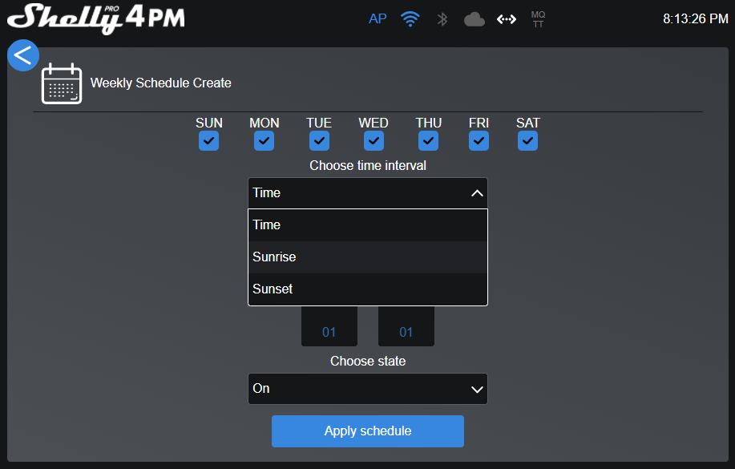Click the Weekly Schedule calendar icon
Viewport: 735px width, 469px height.
coord(62,83)
